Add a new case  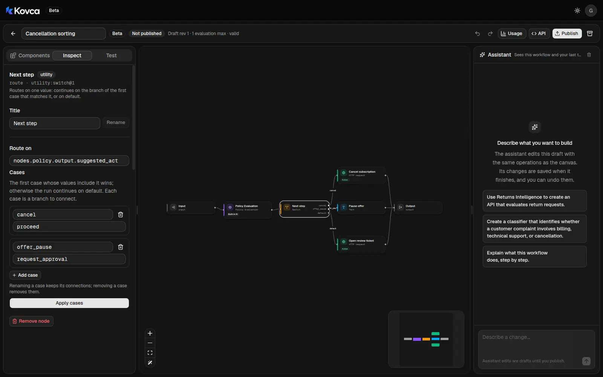25,275
